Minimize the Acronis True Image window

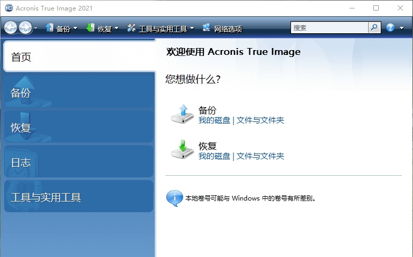click(352, 8)
